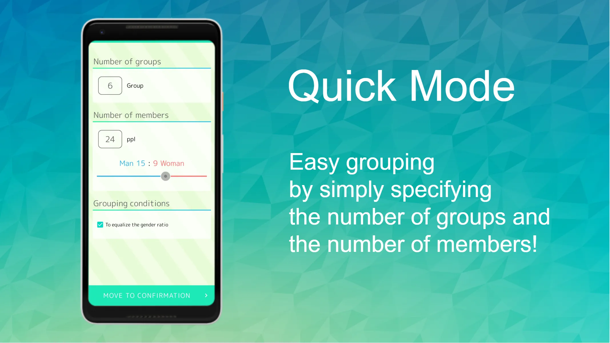Viewport: 610px width, 343px height.
Task: Enable the equalize gender ratio checkbox
Action: 100,224
